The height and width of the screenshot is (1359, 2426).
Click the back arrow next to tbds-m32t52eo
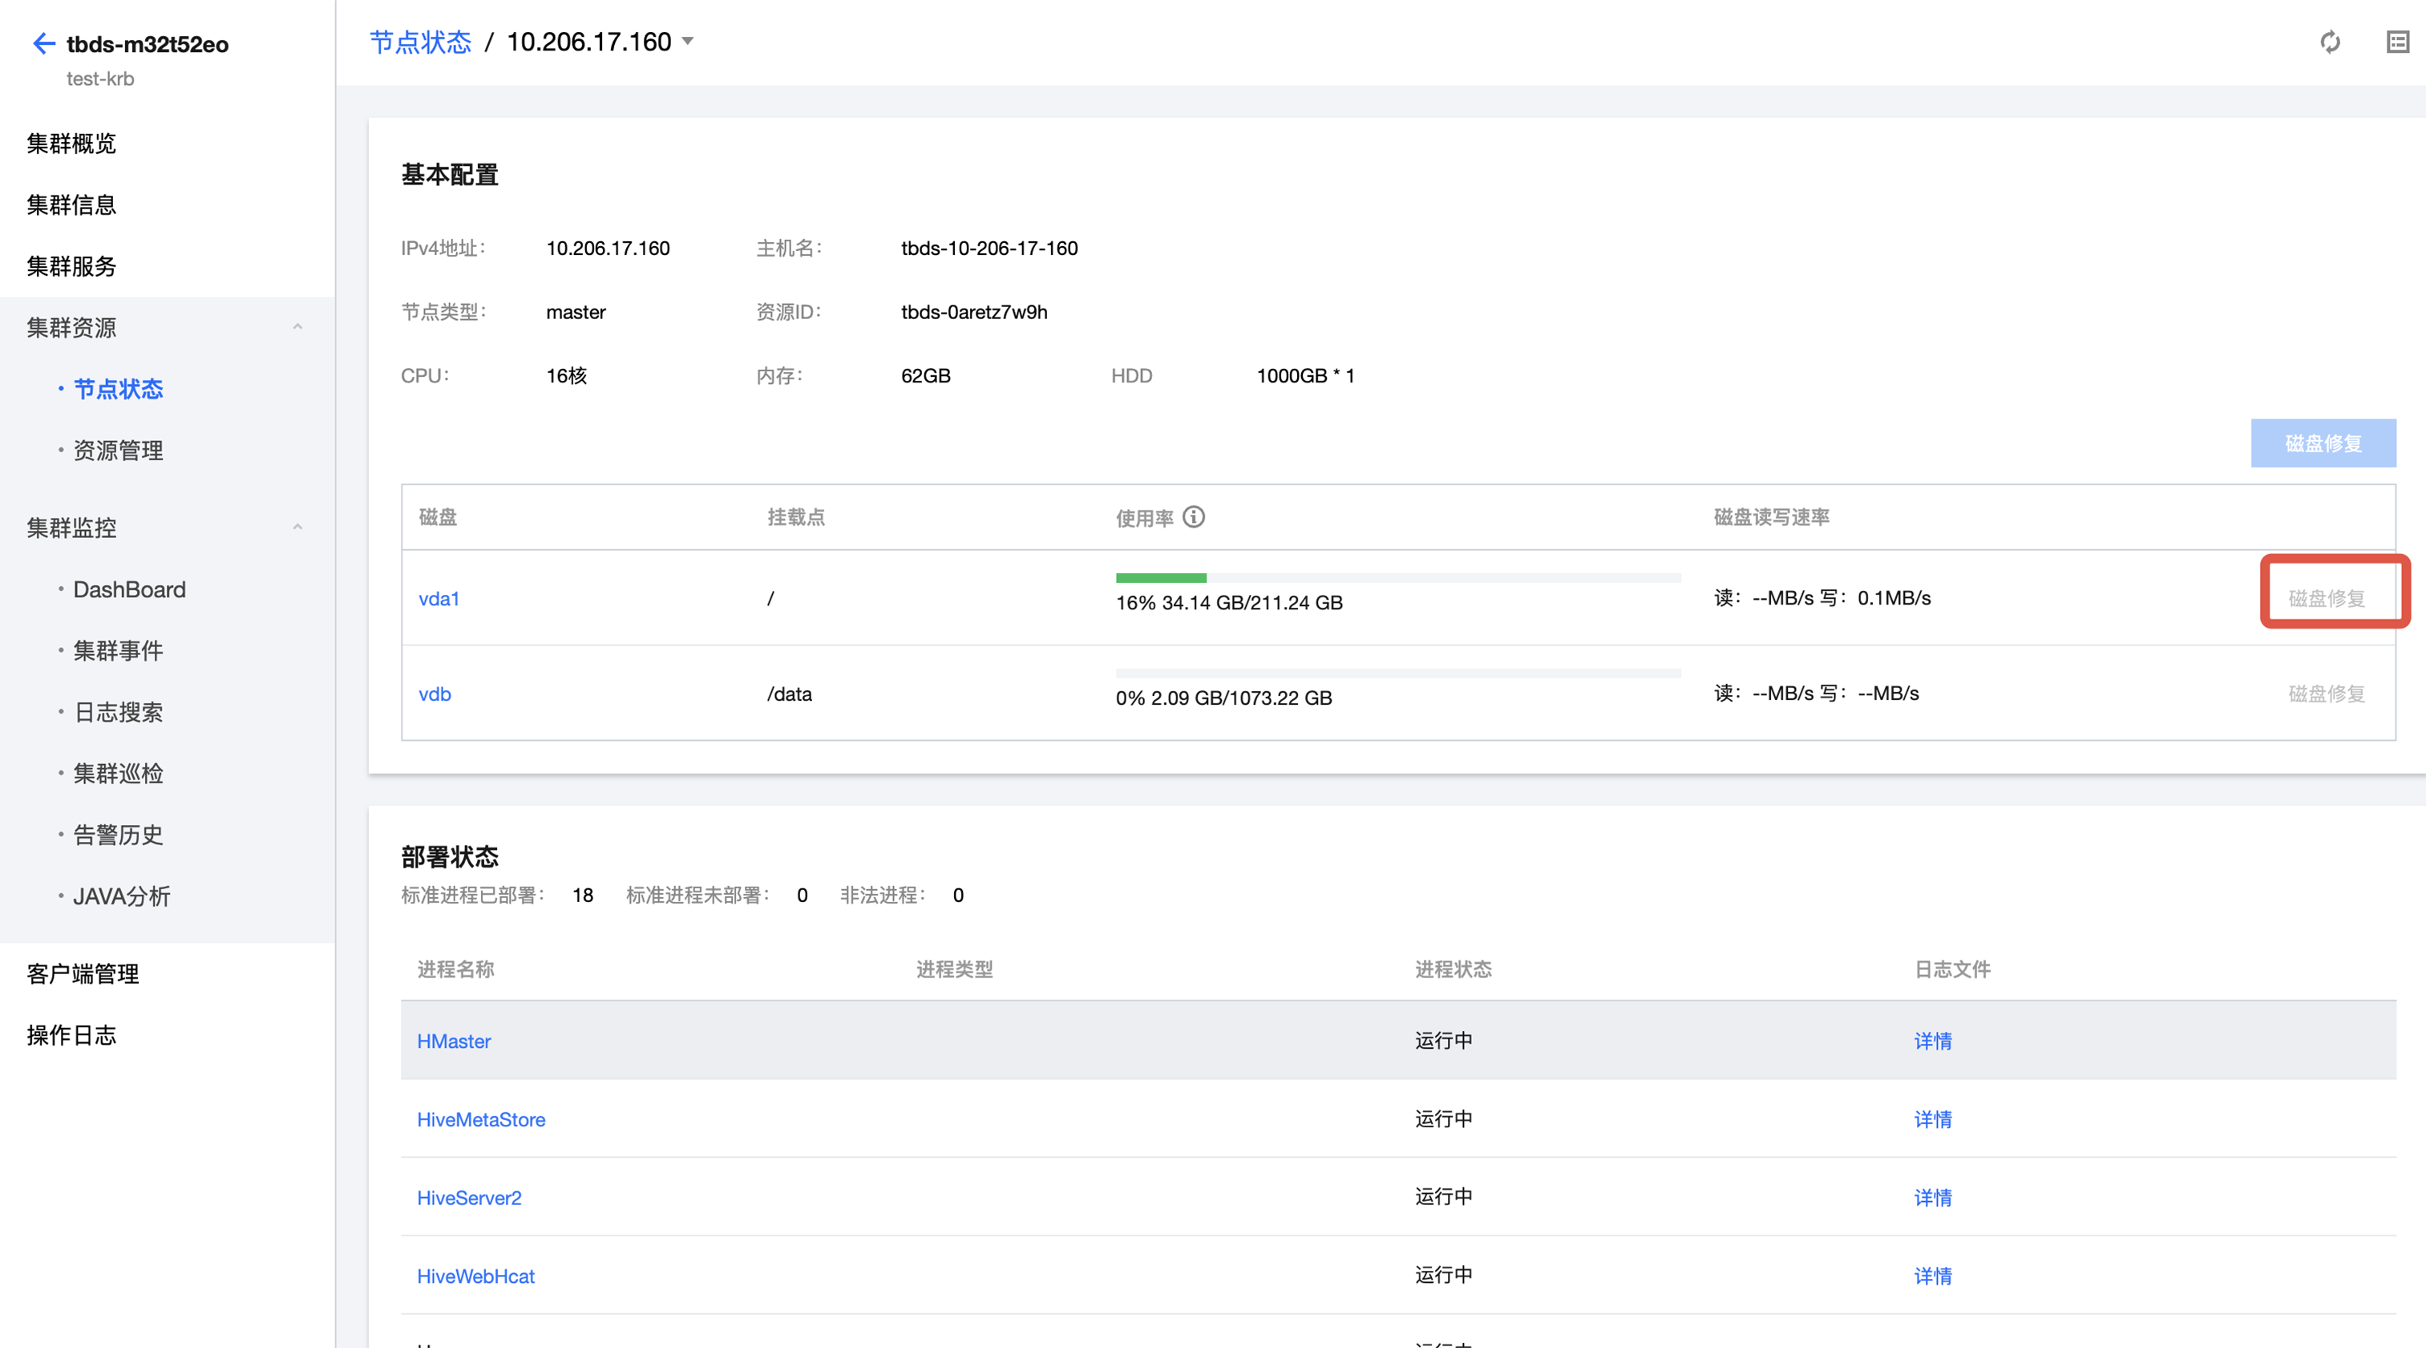(43, 43)
